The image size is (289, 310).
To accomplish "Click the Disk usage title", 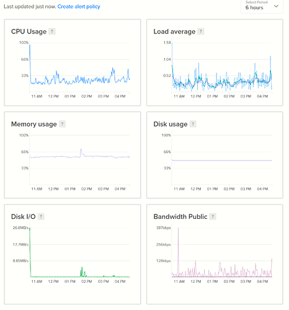I will pyautogui.click(x=171, y=124).
